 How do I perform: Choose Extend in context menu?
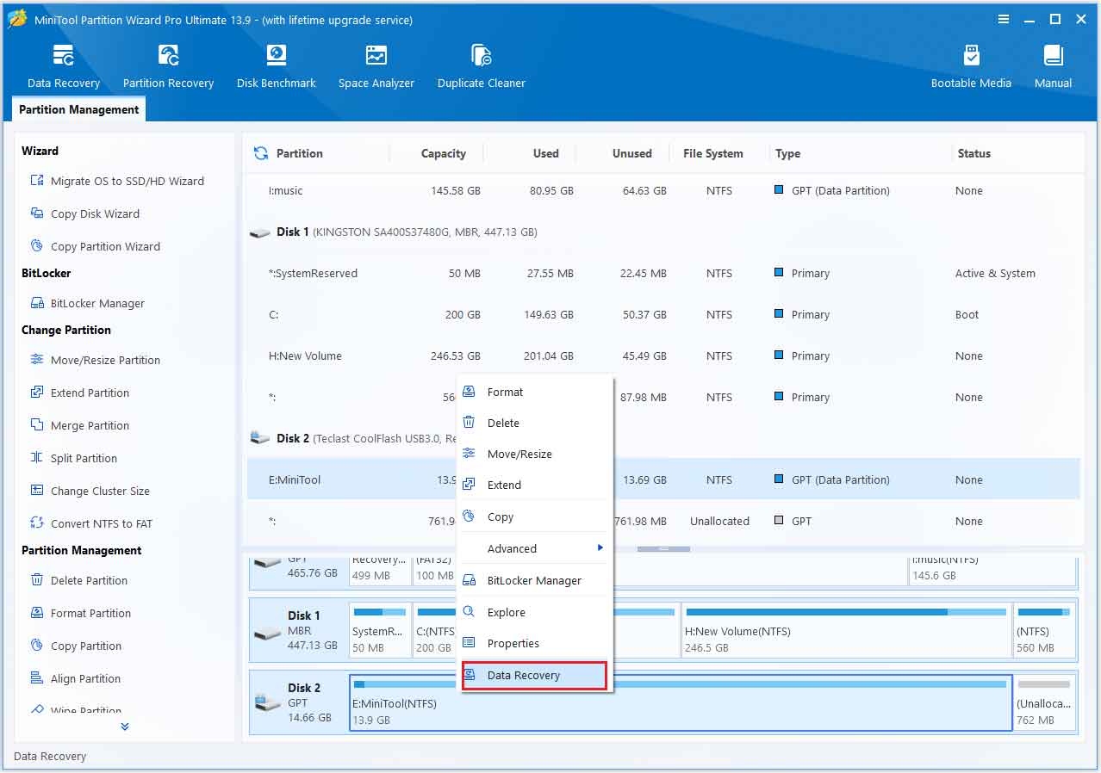point(534,485)
